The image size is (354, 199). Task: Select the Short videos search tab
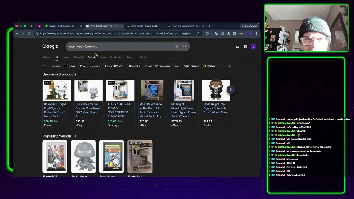pyautogui.click(x=117, y=57)
